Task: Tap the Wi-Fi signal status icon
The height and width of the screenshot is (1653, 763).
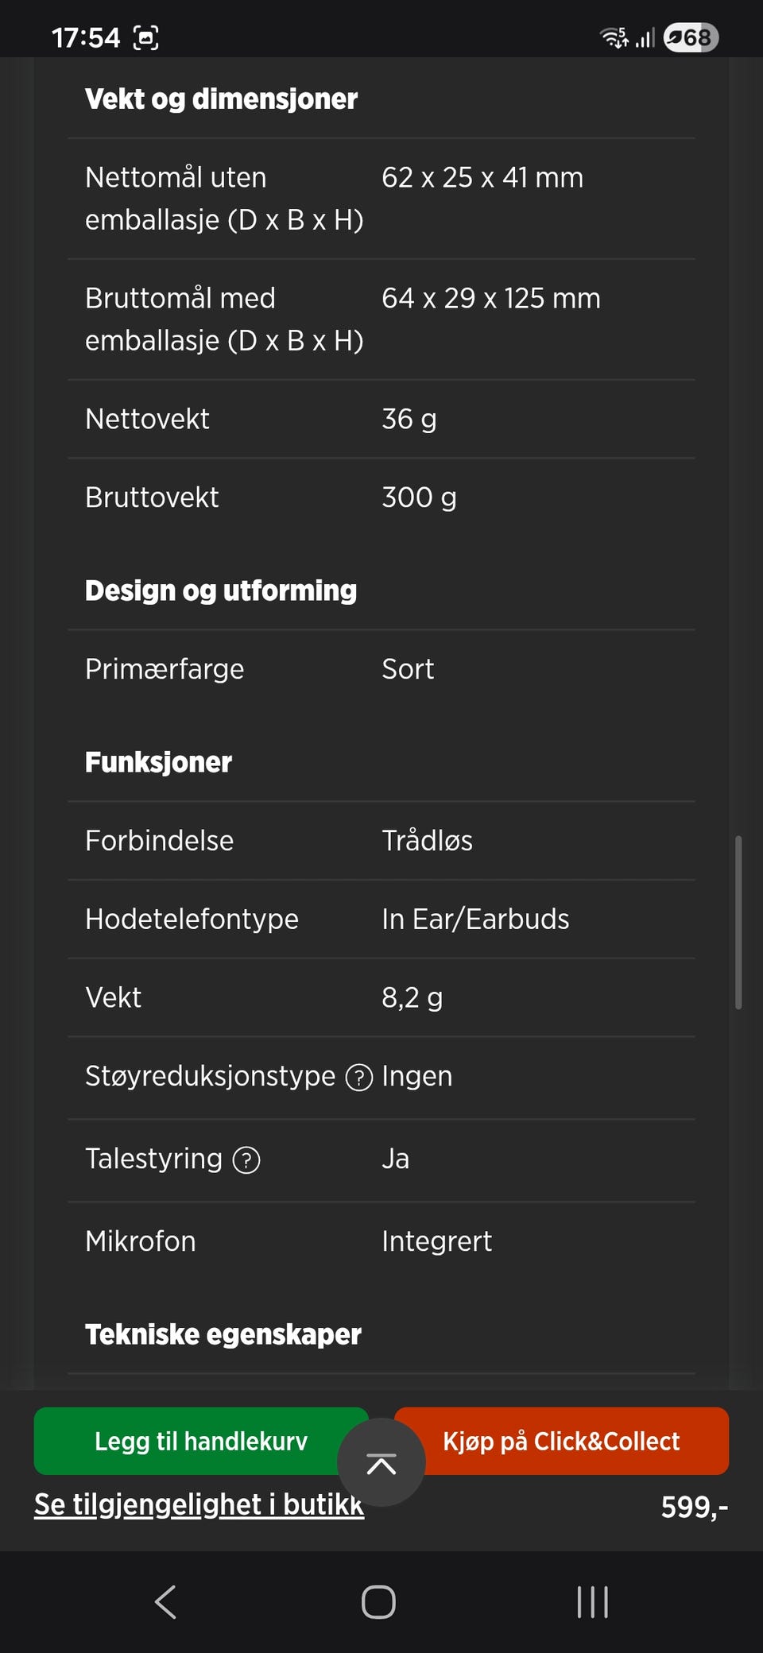Action: (614, 37)
